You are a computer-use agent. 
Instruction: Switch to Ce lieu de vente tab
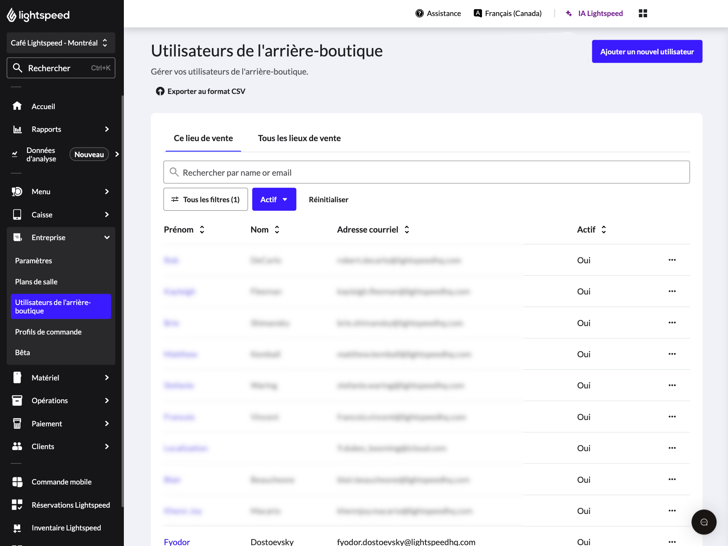[203, 138]
